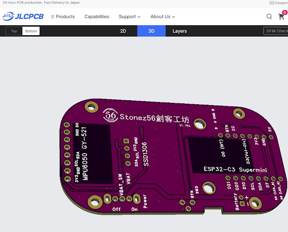288x232 pixels.
Task: Click the circular 56 logo on board
Action: [x=110, y=116]
